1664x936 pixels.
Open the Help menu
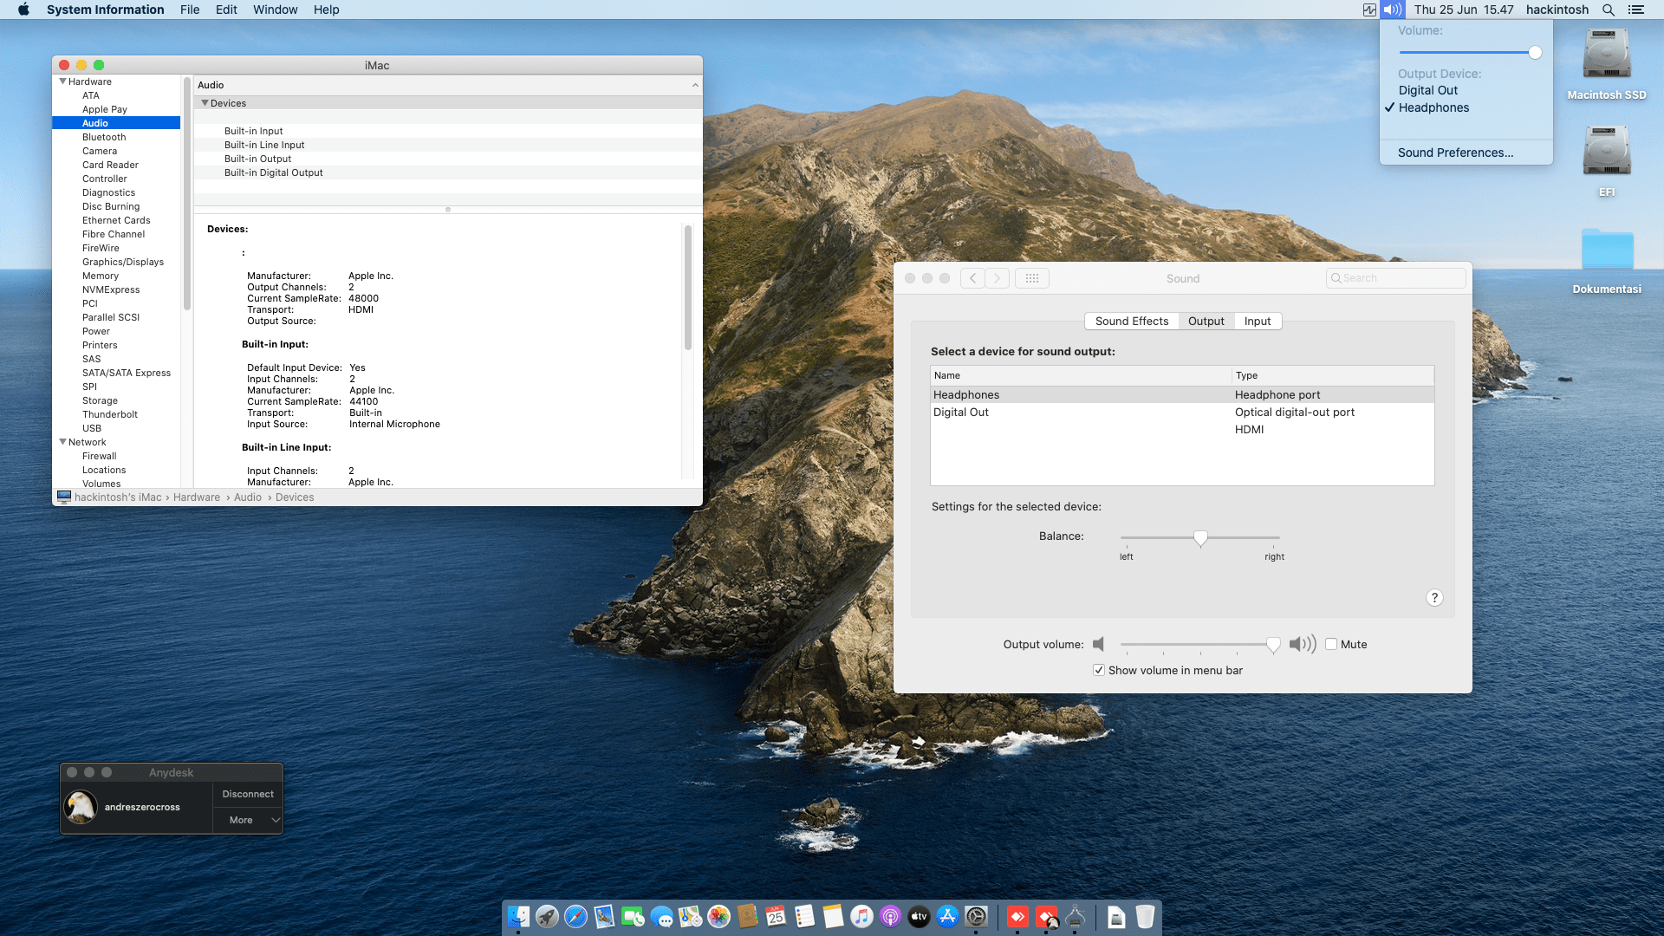pyautogui.click(x=326, y=10)
